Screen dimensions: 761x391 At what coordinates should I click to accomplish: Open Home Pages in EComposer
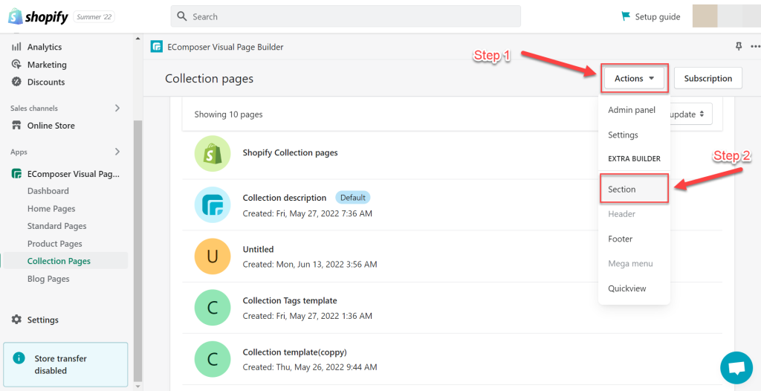pyautogui.click(x=51, y=208)
